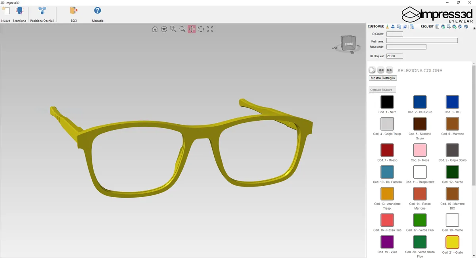Click the ESCI exit icon
The width and height of the screenshot is (476, 258).
pyautogui.click(x=74, y=11)
